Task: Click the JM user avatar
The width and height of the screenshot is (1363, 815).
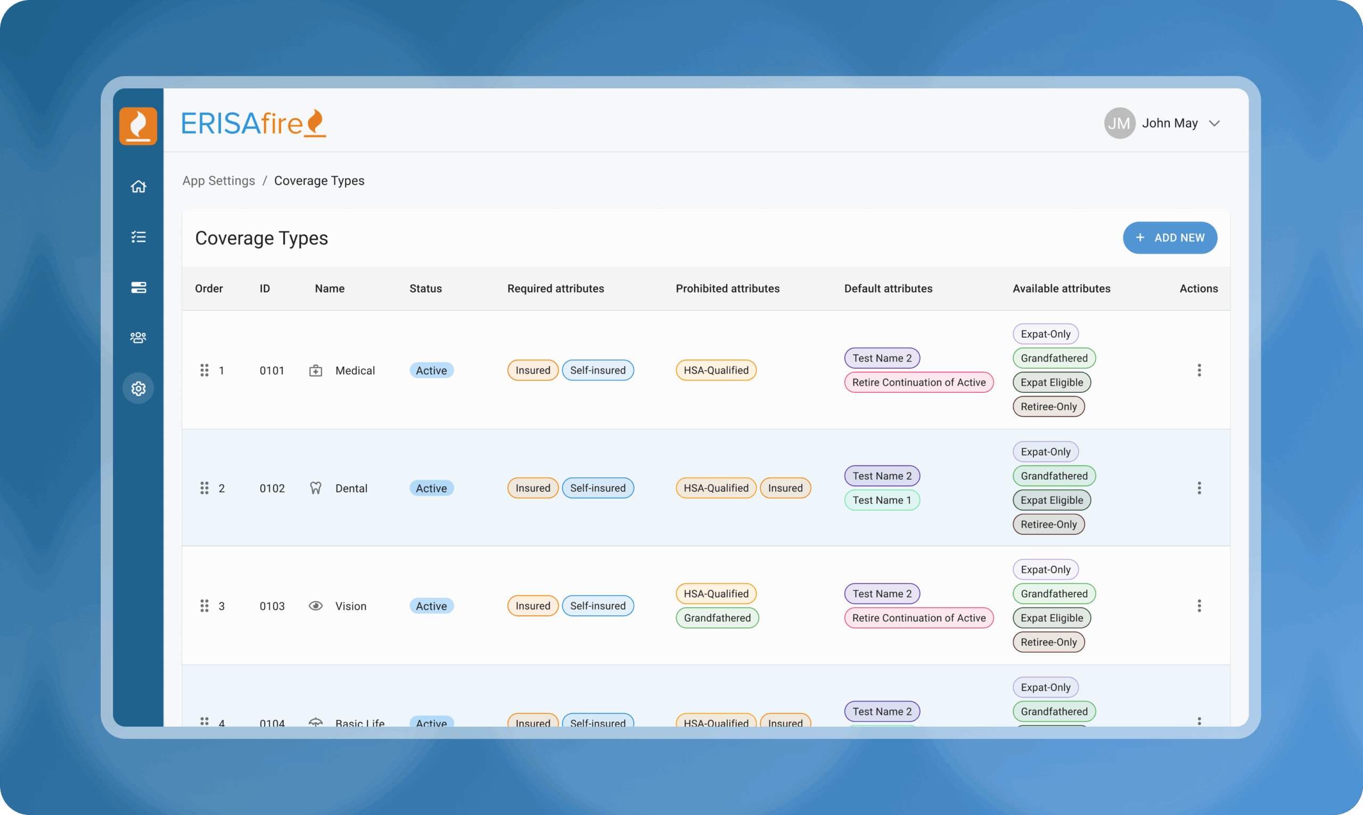Action: 1120,123
